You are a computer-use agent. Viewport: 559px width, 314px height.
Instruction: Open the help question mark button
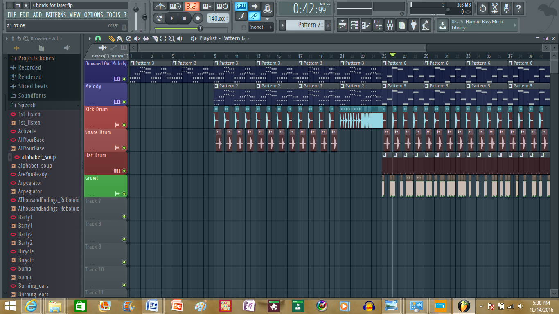518,8
